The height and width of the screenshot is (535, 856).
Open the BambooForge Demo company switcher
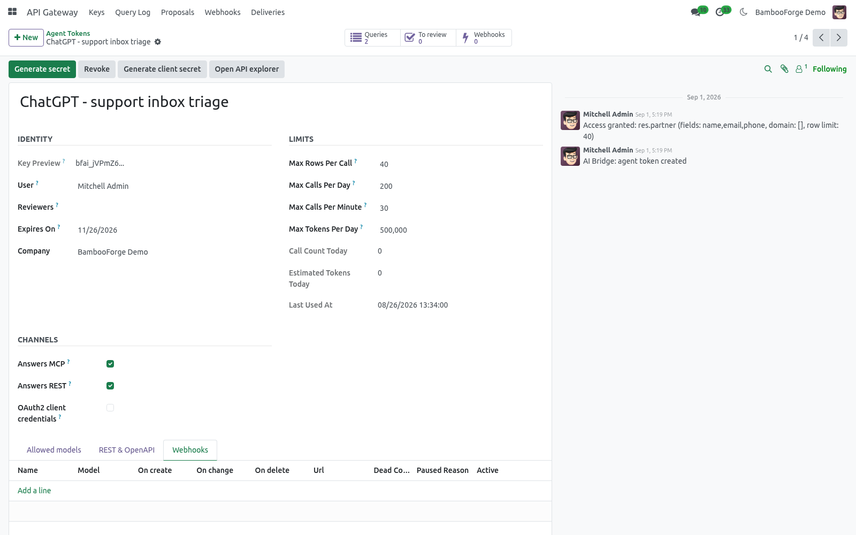point(790,12)
